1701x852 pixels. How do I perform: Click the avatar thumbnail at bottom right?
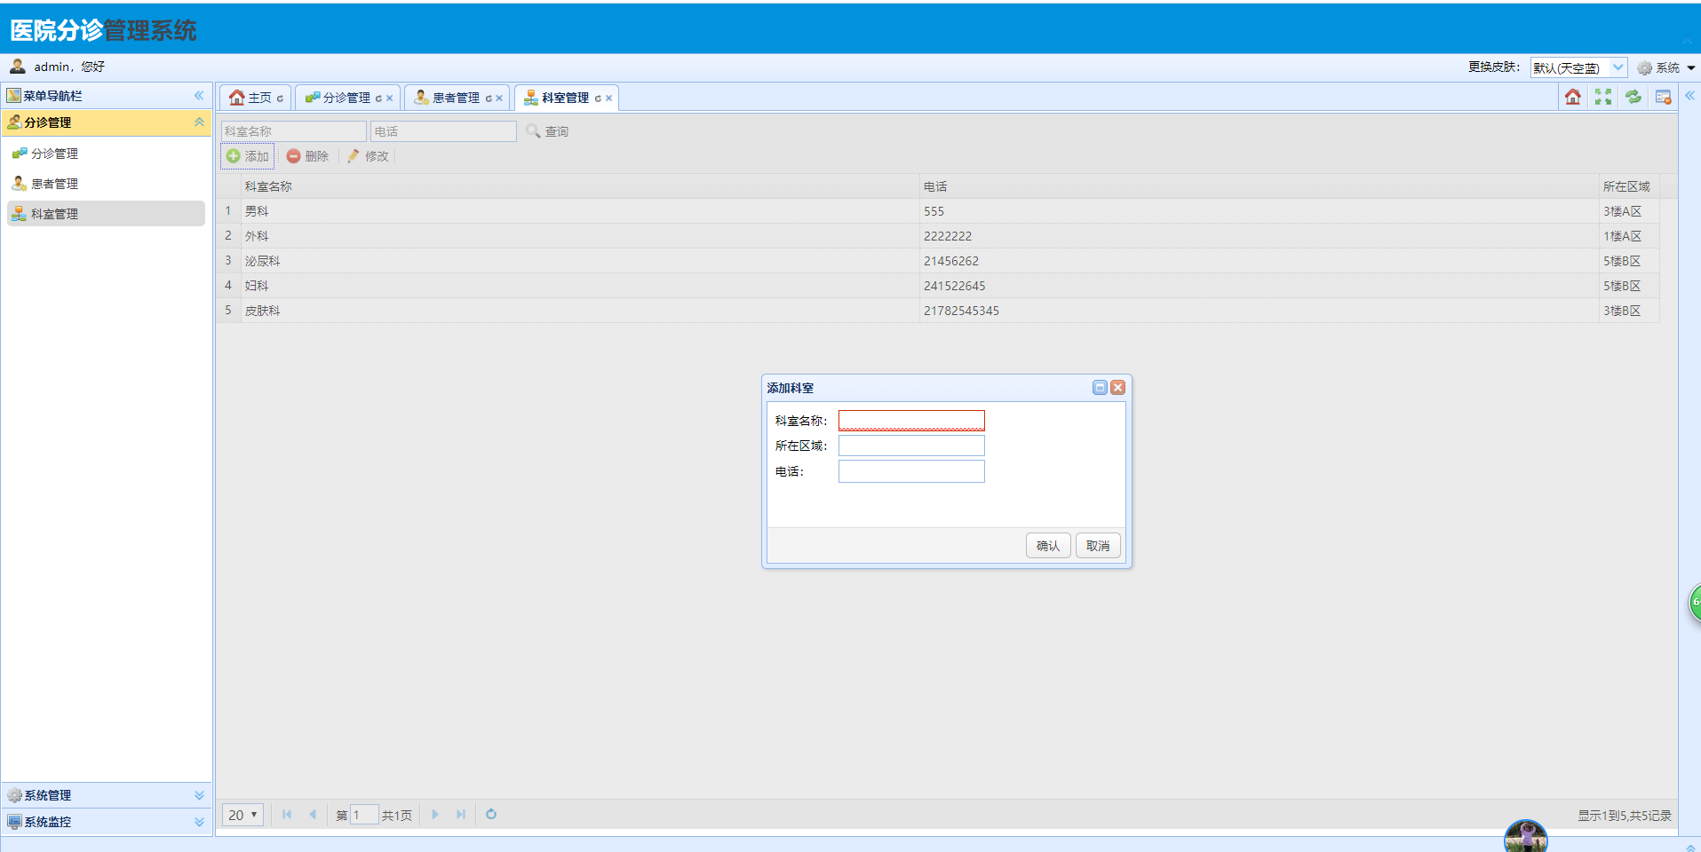pos(1526,836)
